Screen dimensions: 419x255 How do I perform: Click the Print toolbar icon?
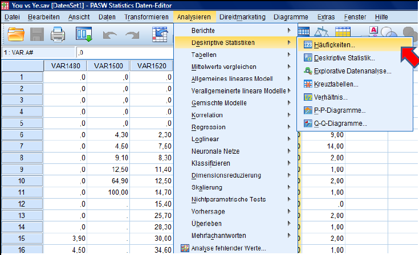(58, 34)
